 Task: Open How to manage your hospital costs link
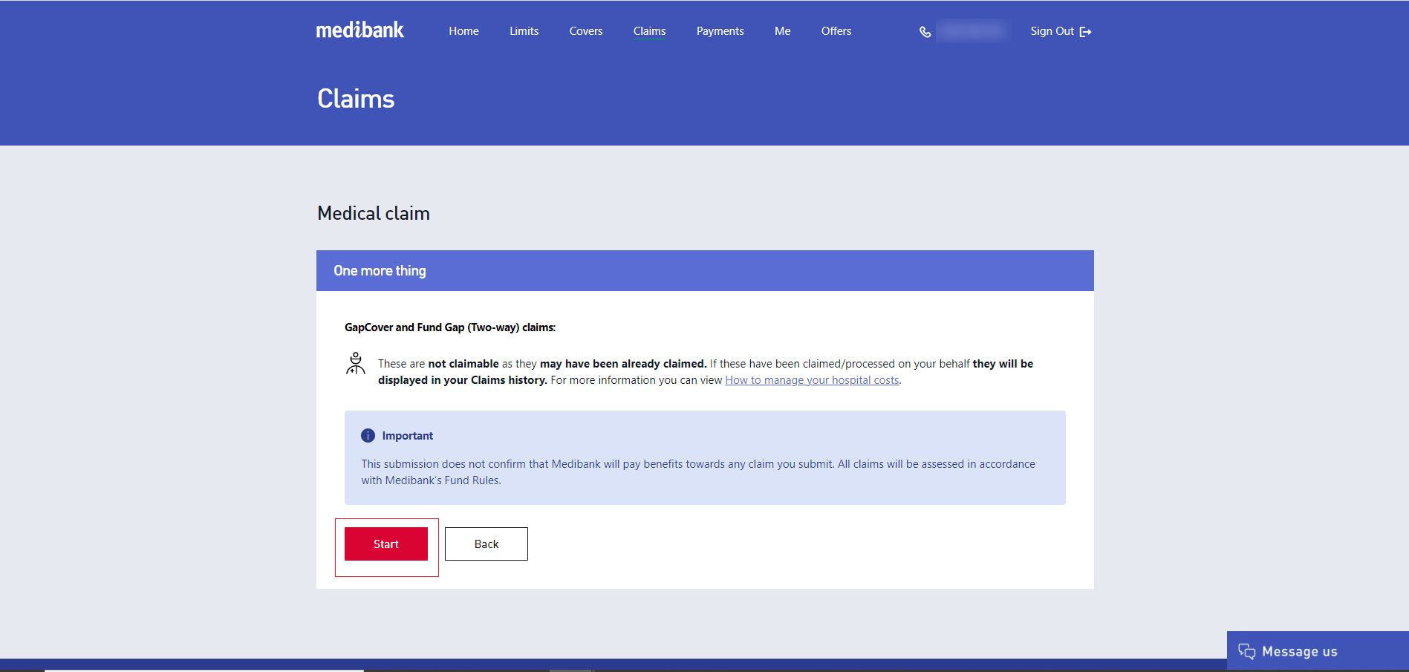[x=812, y=380]
